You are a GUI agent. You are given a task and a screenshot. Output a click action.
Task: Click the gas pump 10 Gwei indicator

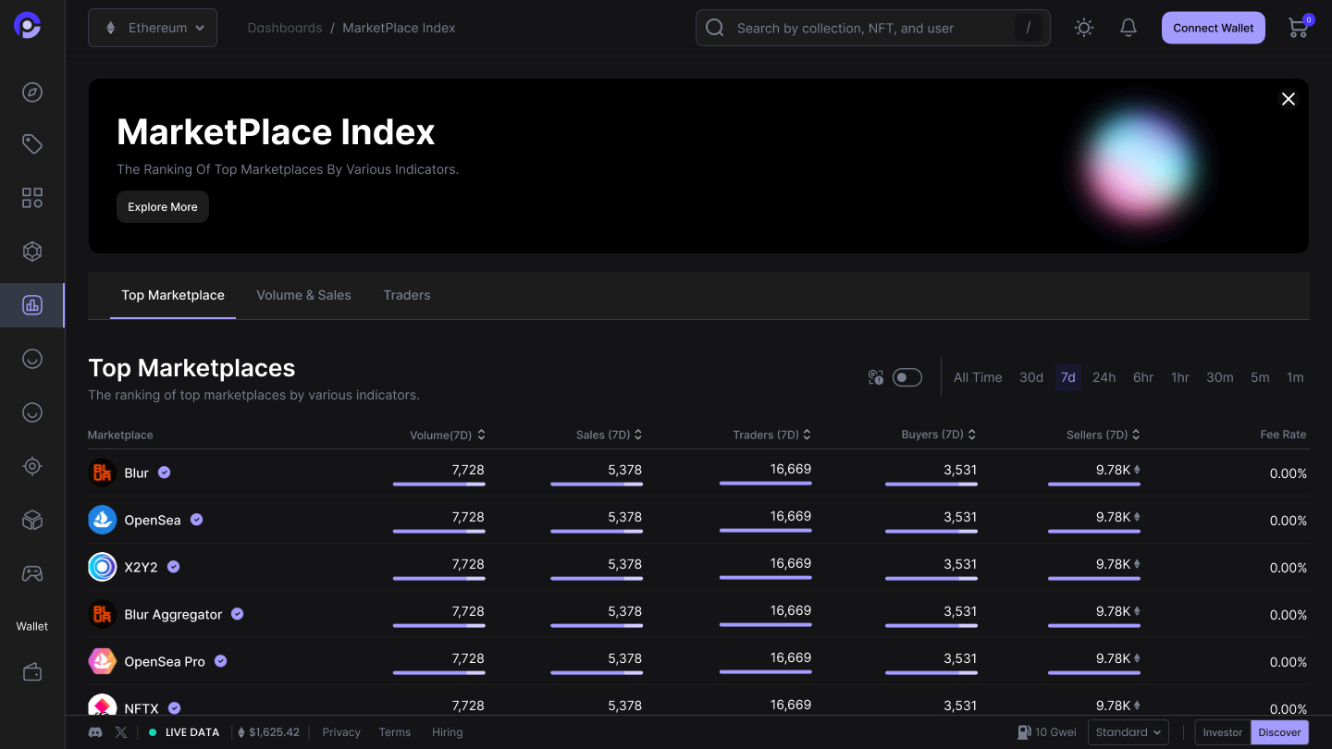(x=1047, y=732)
